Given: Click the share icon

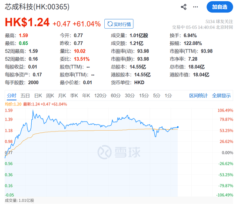Looking at the screenshot, I should tap(183, 7).
